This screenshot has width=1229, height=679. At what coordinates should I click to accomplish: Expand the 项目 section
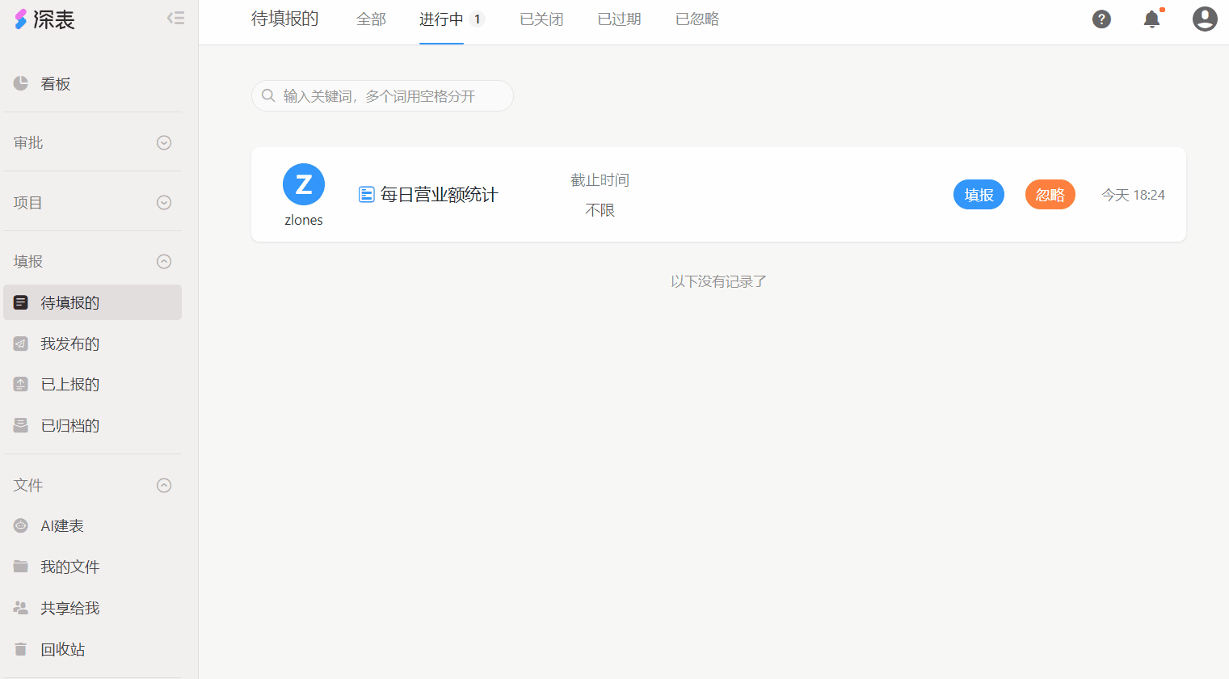164,202
